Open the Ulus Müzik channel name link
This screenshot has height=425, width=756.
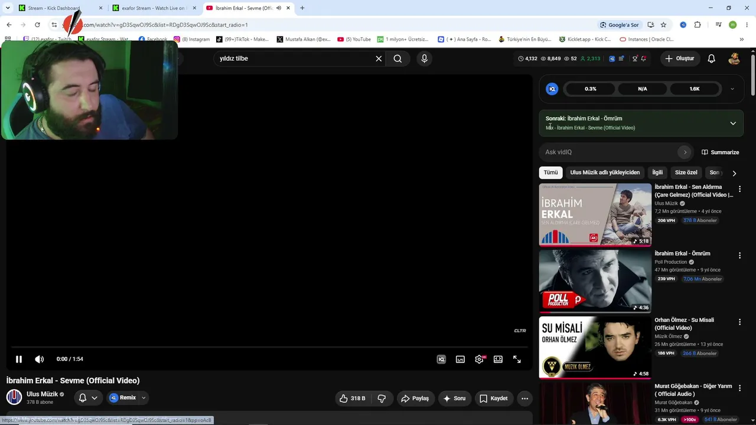(x=42, y=394)
